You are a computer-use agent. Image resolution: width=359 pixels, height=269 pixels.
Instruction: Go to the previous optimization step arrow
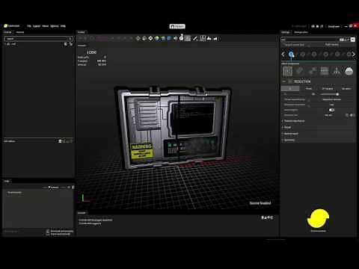[x=283, y=55]
